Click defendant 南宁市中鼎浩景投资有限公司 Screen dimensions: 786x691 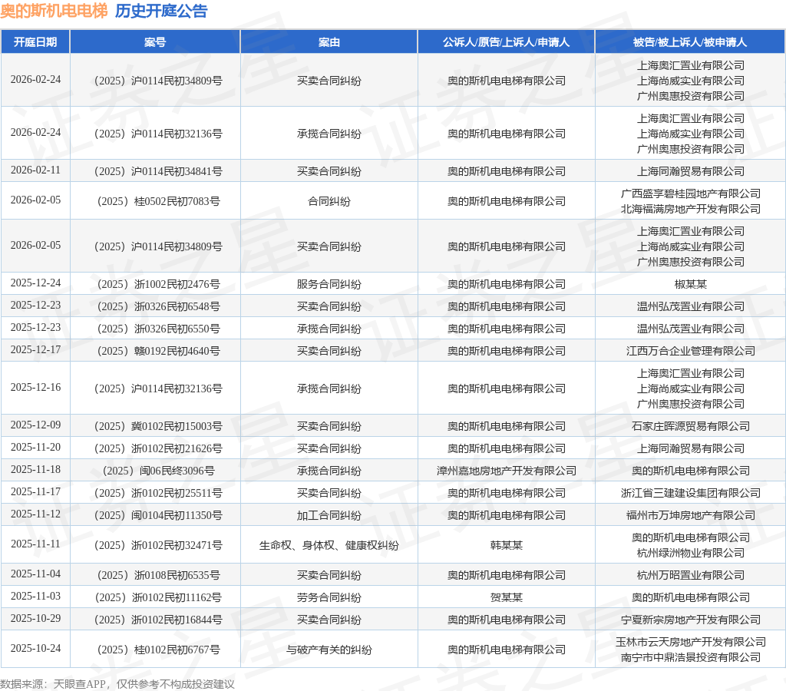(690, 657)
